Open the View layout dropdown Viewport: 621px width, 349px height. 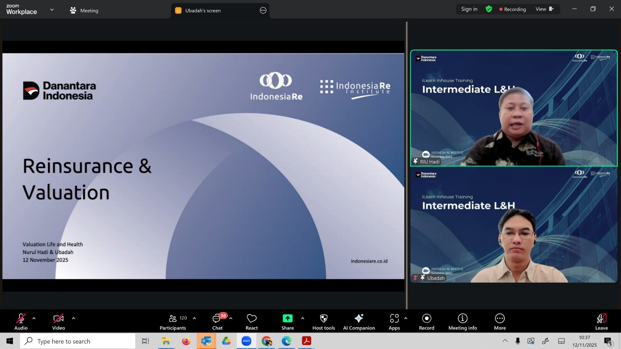click(544, 9)
